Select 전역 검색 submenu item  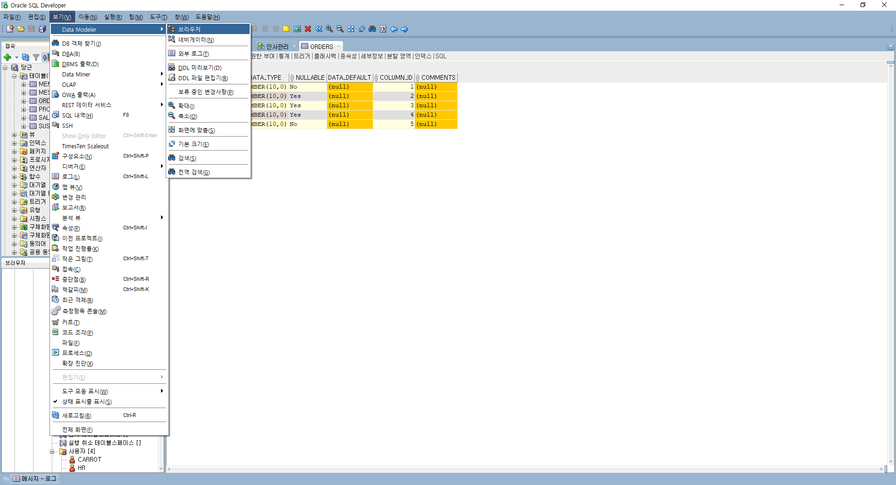[x=208, y=172]
